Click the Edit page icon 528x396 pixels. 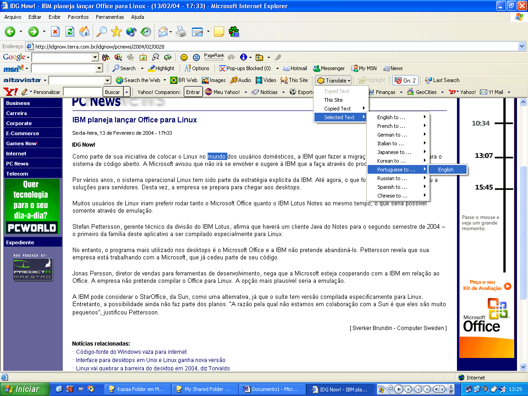point(198,32)
